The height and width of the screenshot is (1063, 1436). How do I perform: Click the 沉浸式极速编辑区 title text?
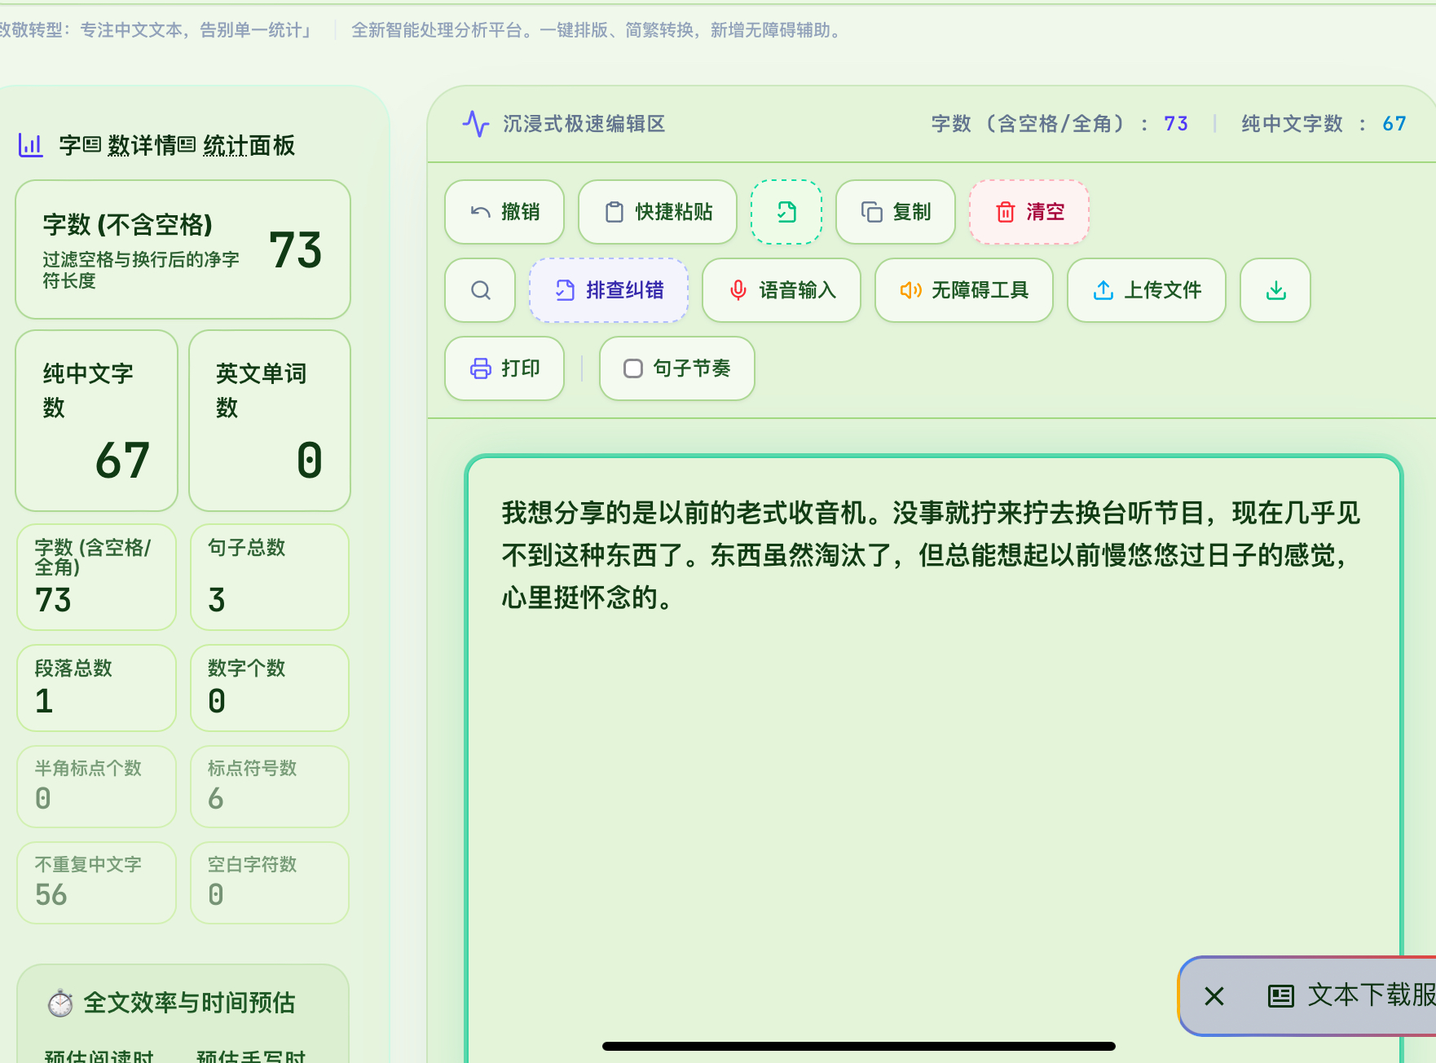tap(584, 124)
